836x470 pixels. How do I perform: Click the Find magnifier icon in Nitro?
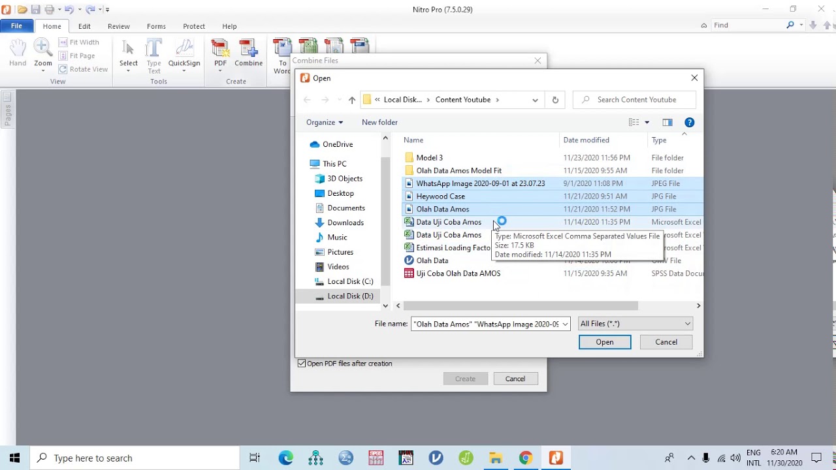790,25
